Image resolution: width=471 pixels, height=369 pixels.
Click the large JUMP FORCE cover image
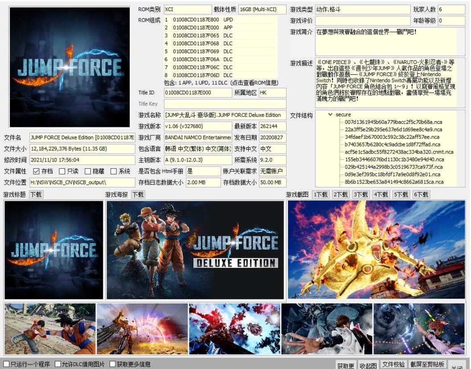tap(70, 67)
